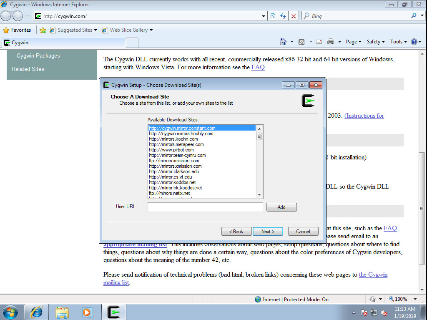The image size is (427, 320).
Task: Open the Windows Start menu orb
Action: point(10,312)
